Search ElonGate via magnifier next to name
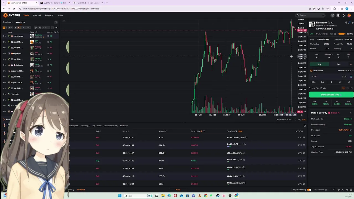This screenshot has height=199, width=354. (329, 23)
